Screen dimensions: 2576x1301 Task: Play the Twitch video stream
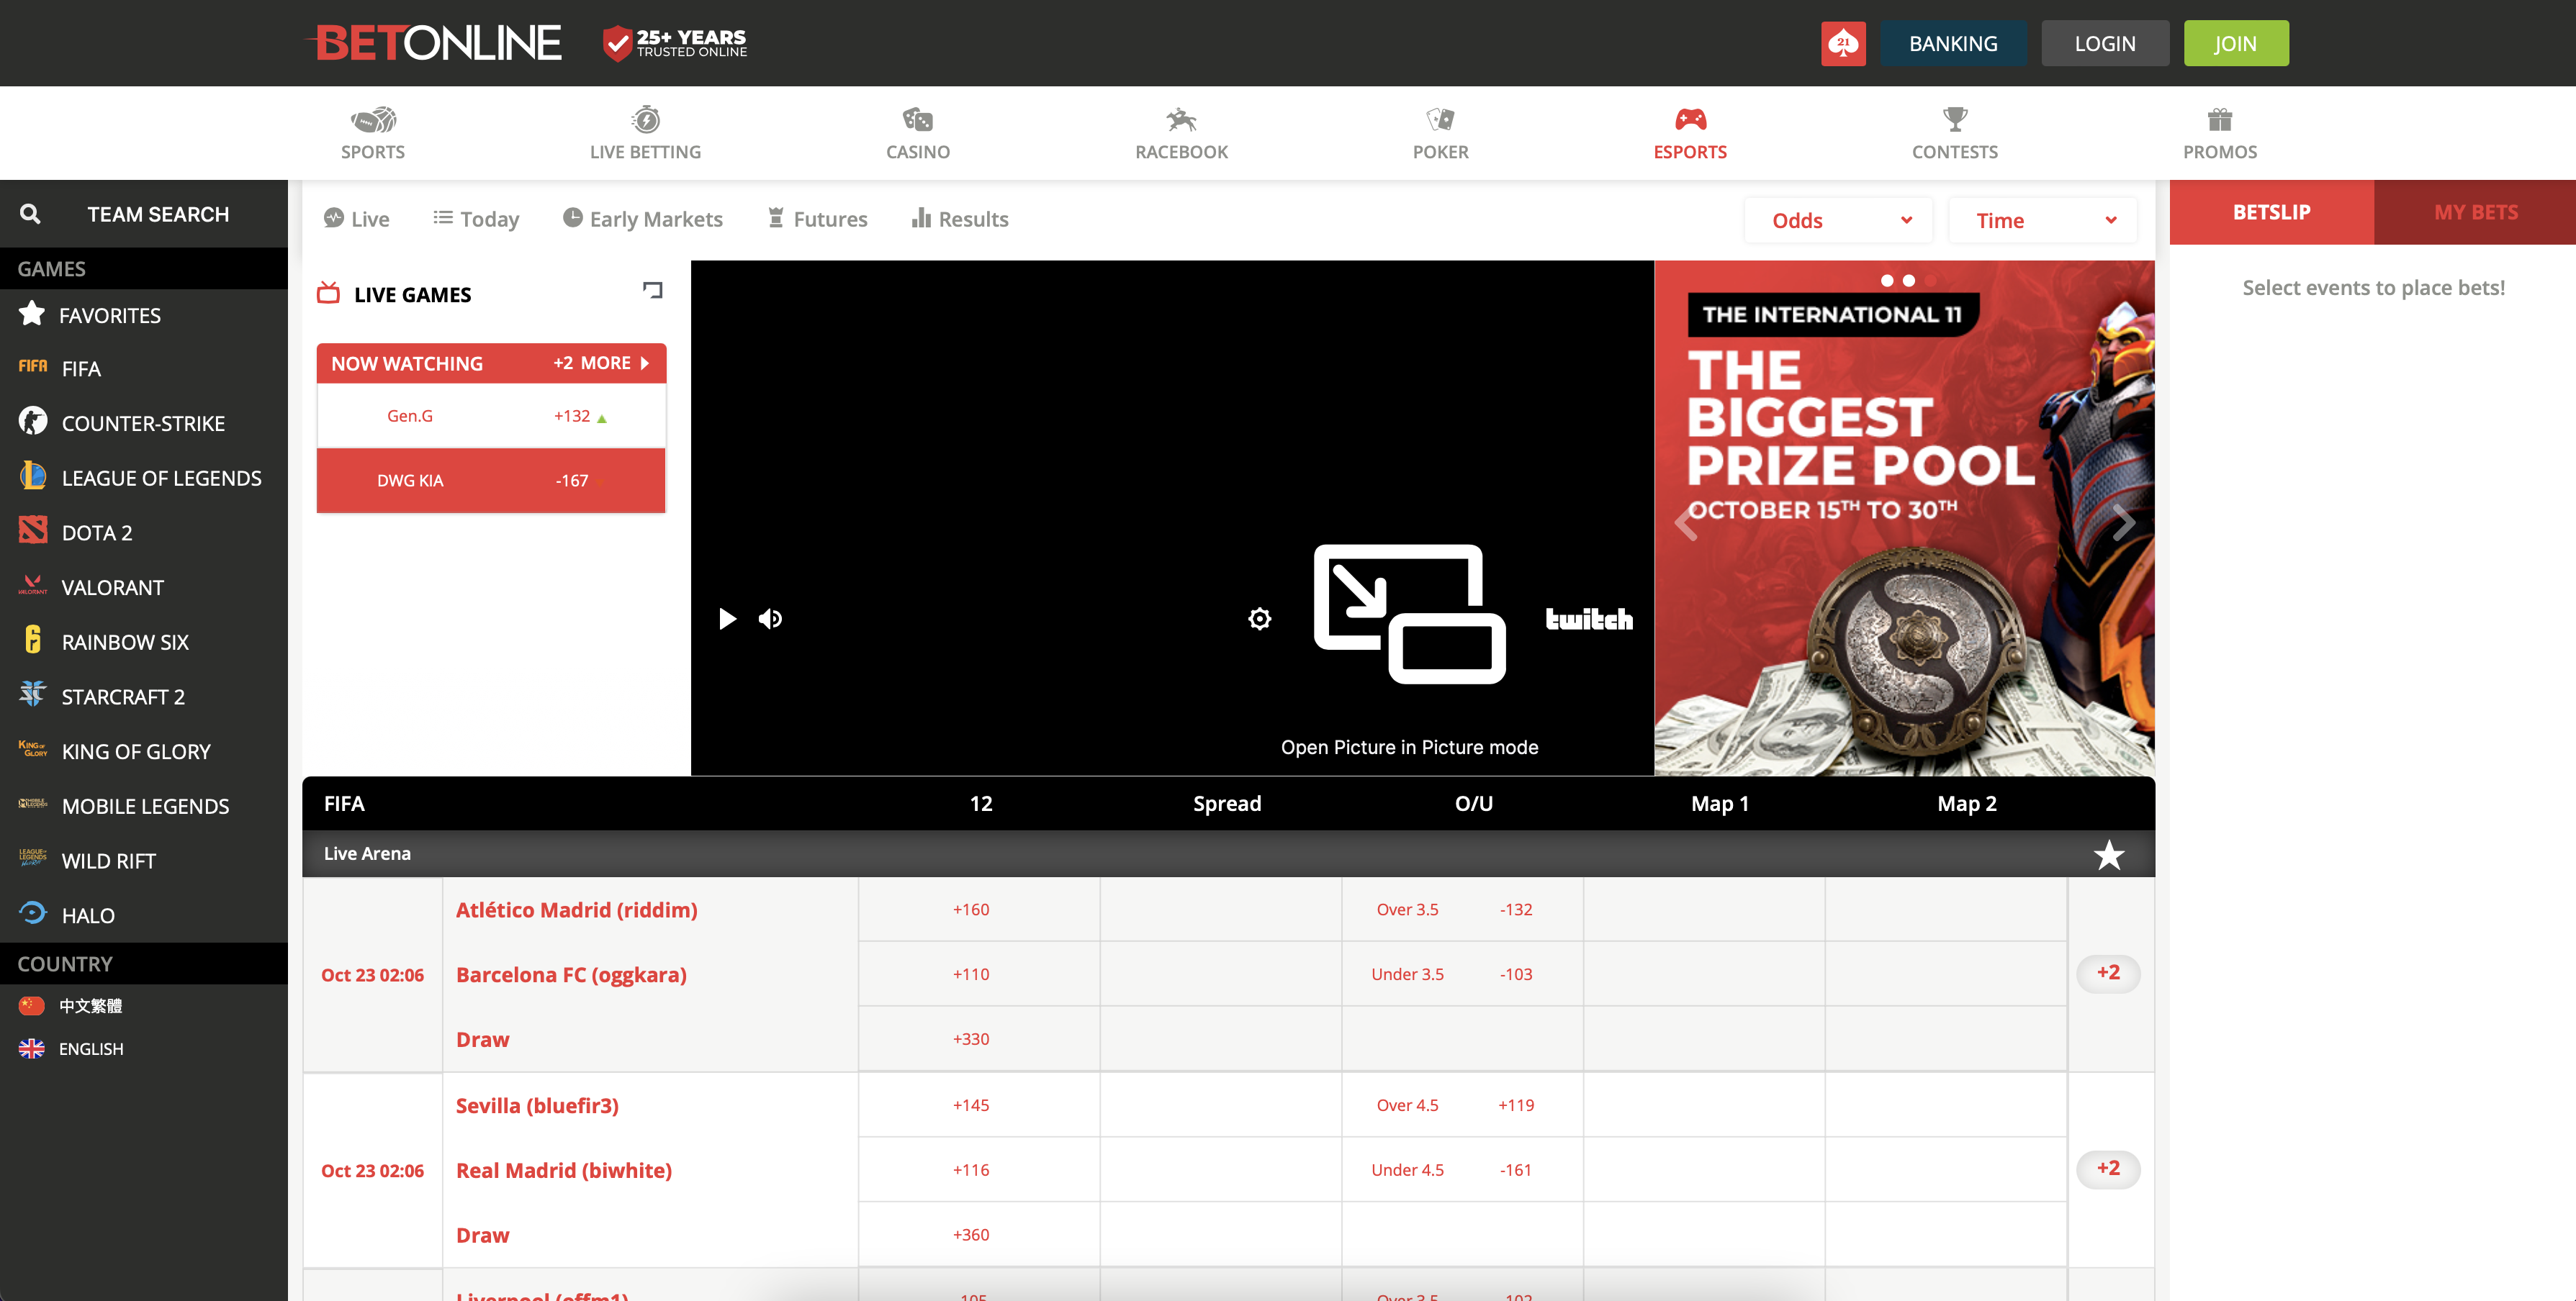click(727, 620)
